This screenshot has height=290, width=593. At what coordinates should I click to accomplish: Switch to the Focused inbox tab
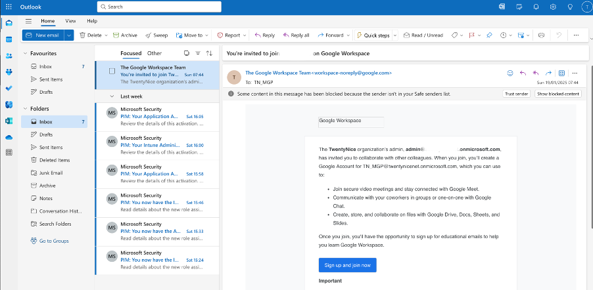click(x=131, y=53)
